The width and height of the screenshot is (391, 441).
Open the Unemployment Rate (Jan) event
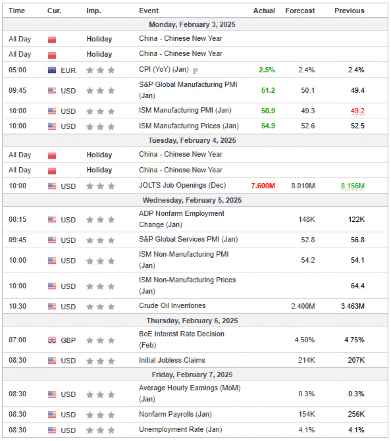click(180, 430)
